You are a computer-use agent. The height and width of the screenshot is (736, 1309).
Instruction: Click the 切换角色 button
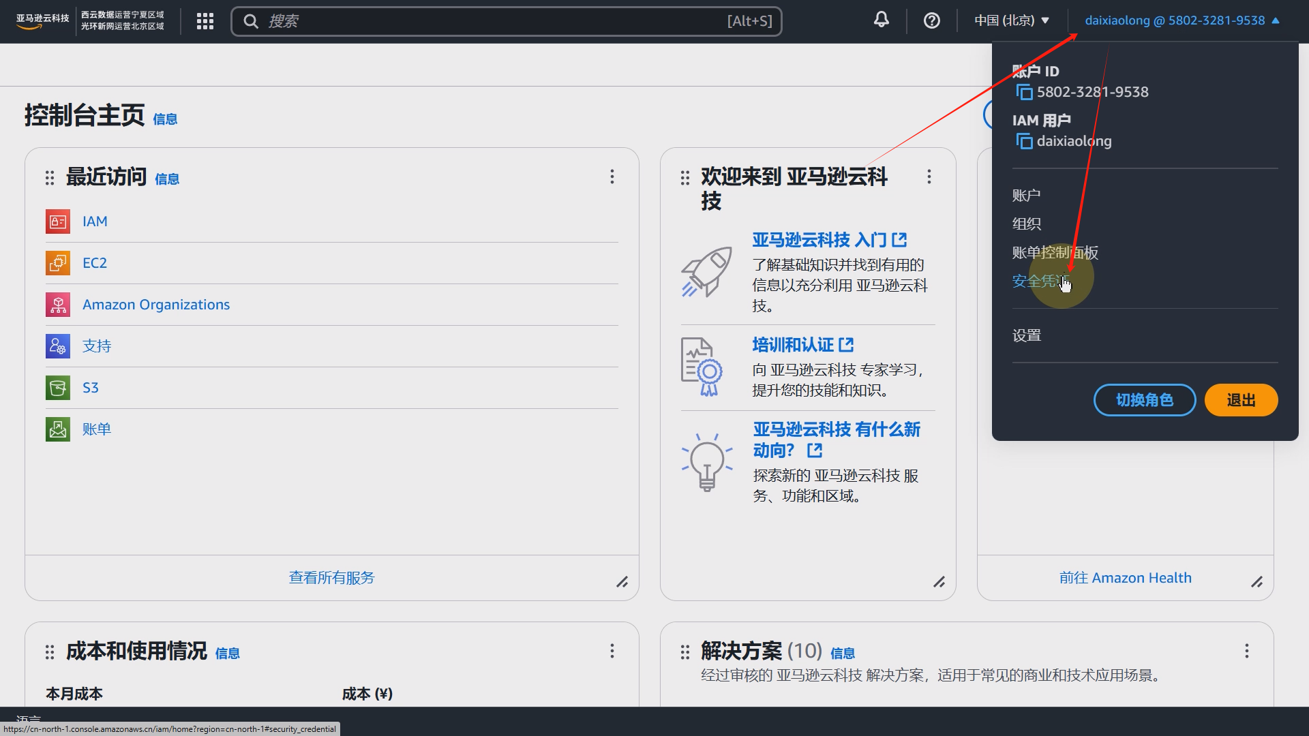1144,400
